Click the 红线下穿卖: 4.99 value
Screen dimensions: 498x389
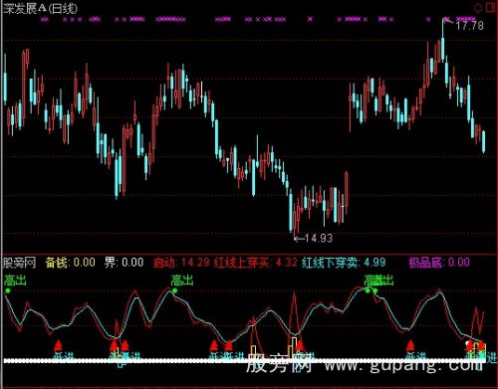(344, 263)
